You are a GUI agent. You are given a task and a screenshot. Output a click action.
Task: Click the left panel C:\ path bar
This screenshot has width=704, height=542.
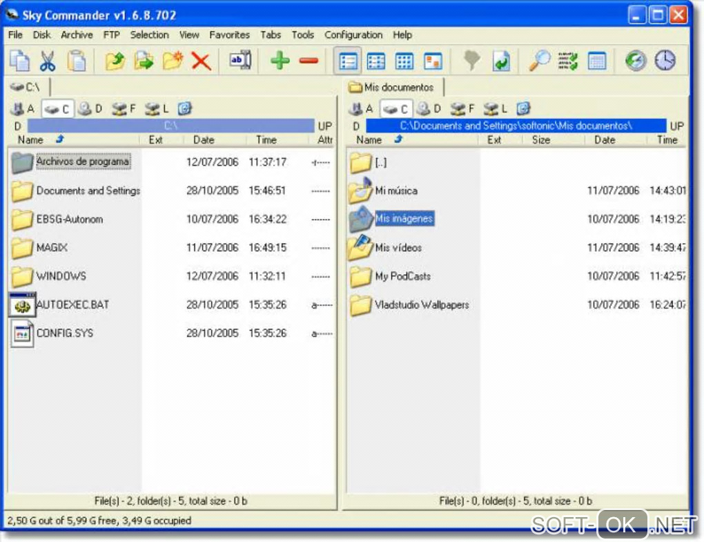point(171,126)
